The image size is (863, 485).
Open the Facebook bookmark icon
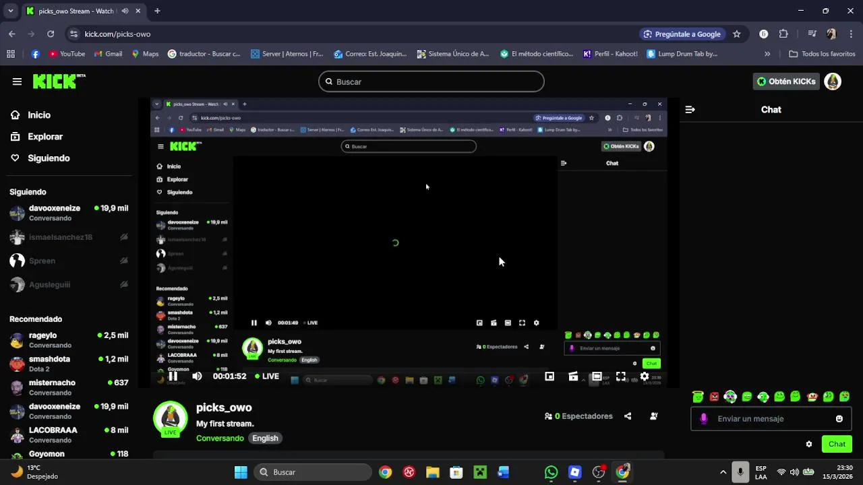[36, 54]
